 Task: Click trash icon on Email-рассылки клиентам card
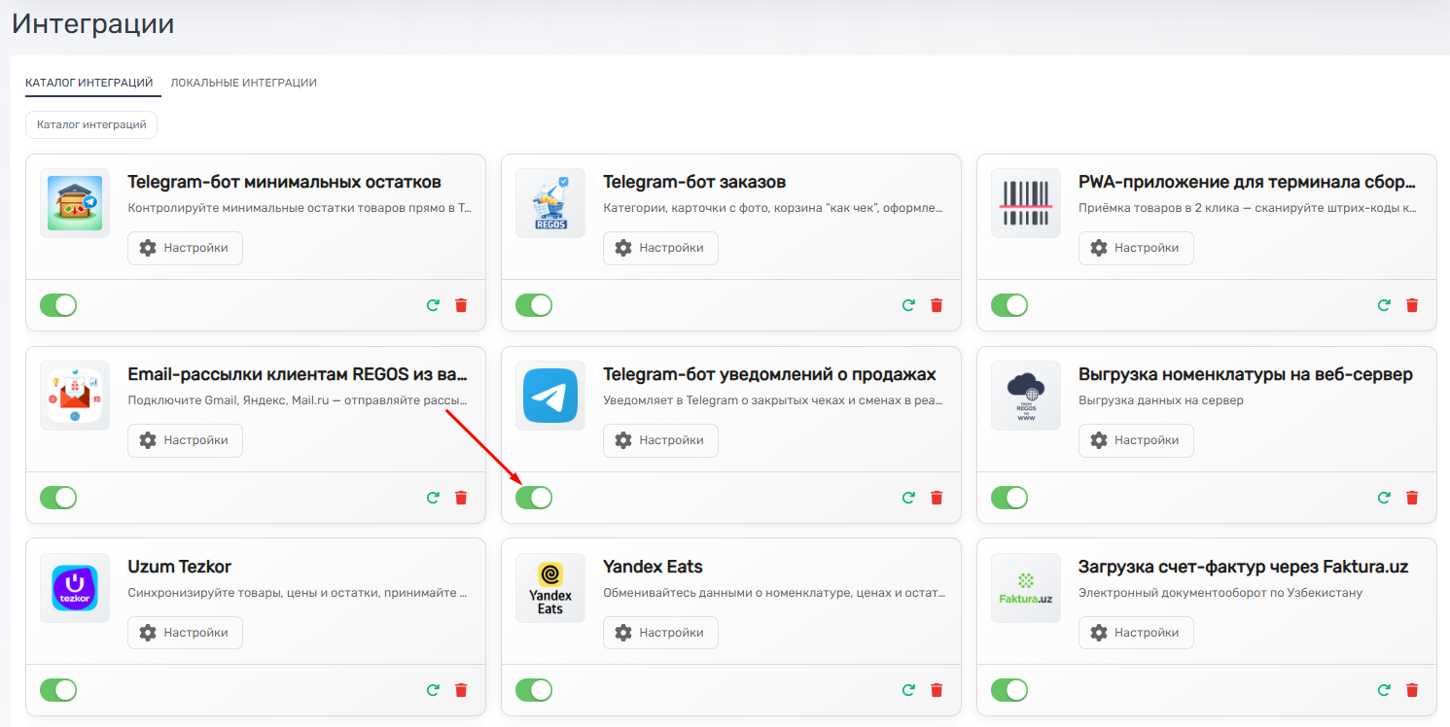point(461,498)
